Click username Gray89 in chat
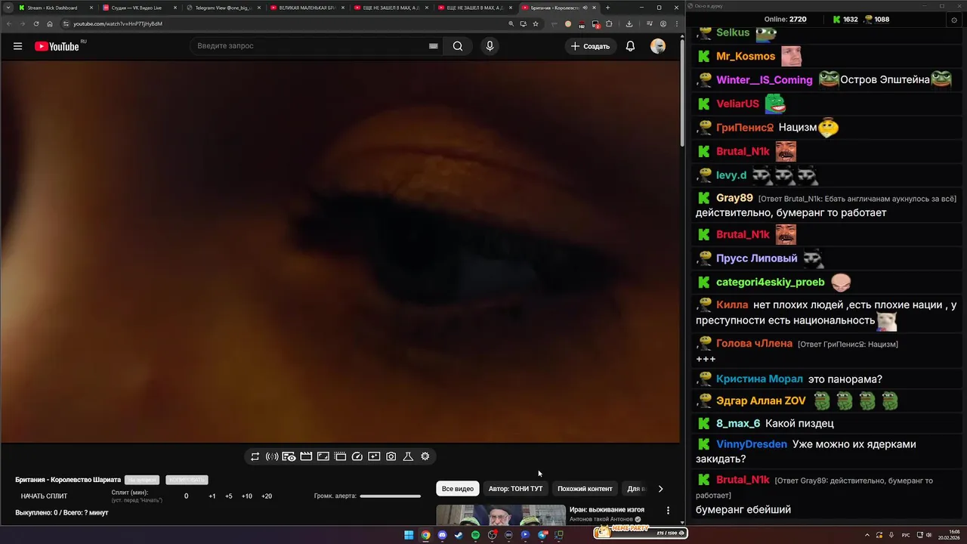 click(734, 198)
